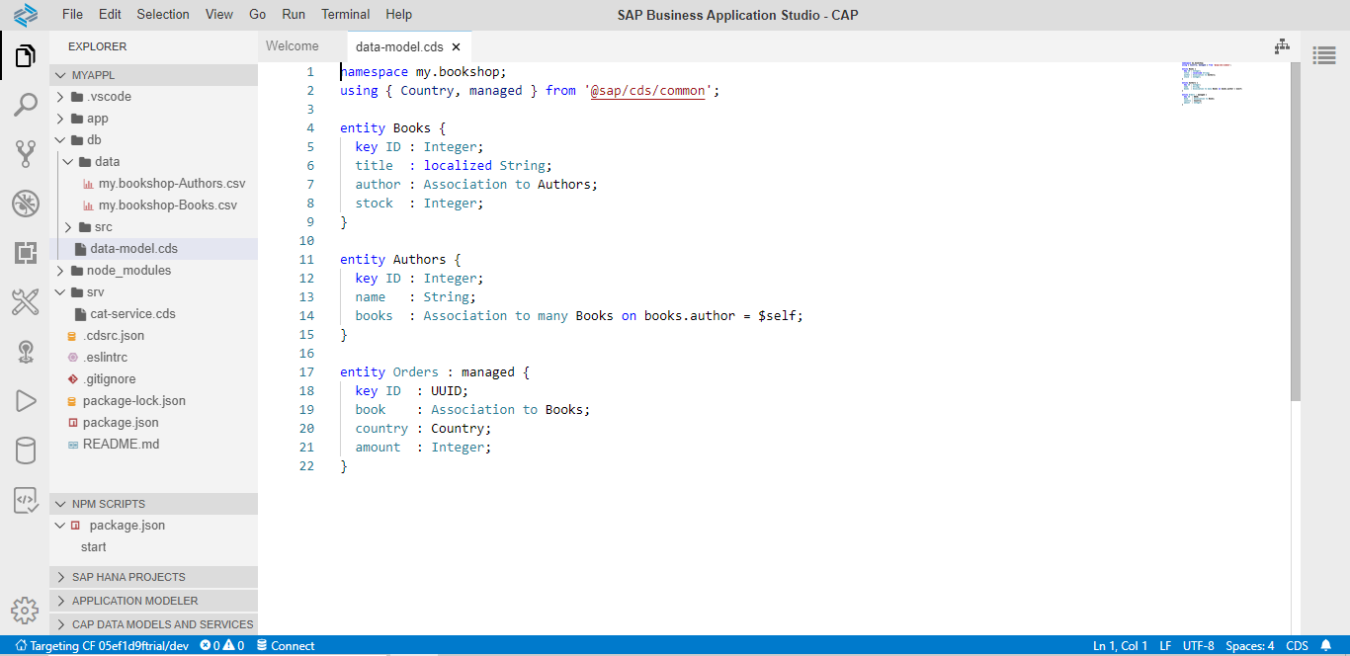The width and height of the screenshot is (1350, 656).
Task: Open the SQLTools database icon
Action: 25,451
